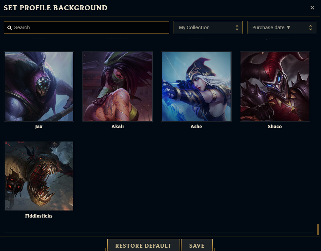Viewport: 321px width, 251px height.
Task: Select the Jax background thumbnail
Action: click(39, 86)
